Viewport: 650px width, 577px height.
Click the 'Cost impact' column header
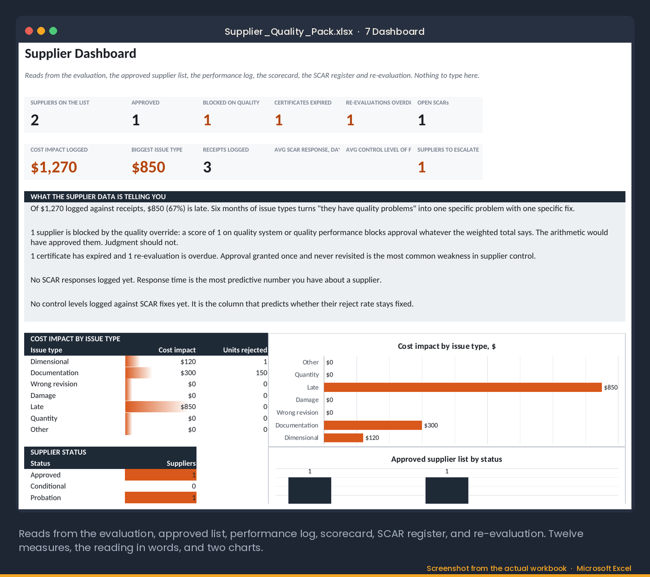(177, 350)
